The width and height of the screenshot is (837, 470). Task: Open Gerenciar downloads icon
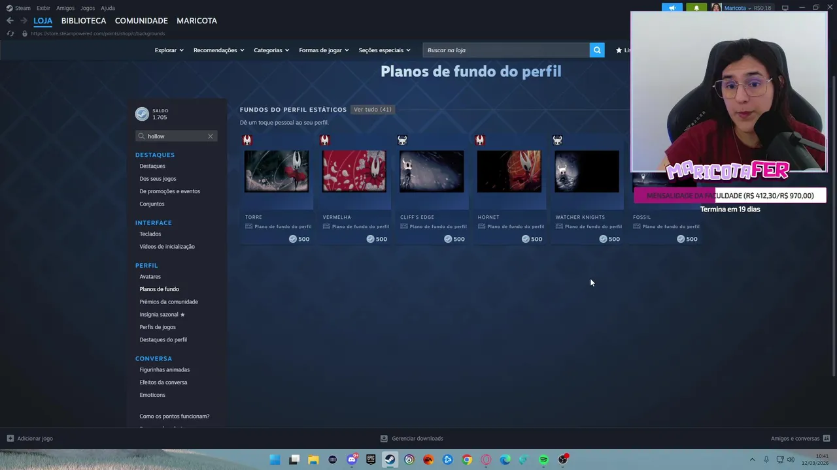tap(384, 439)
